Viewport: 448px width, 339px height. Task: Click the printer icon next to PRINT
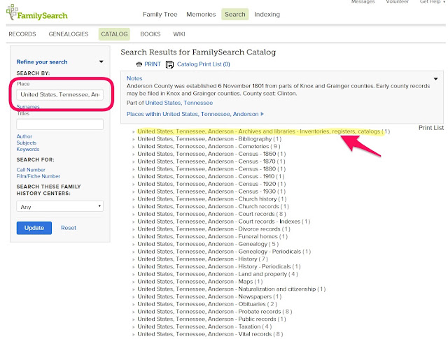pyautogui.click(x=139, y=64)
